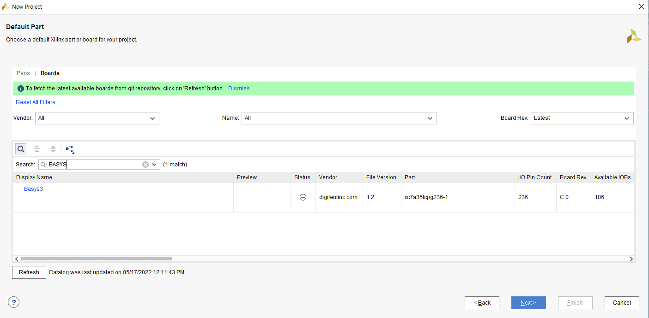The height and width of the screenshot is (318, 649).
Task: Clear the BASYS search text
Action: [x=146, y=165]
